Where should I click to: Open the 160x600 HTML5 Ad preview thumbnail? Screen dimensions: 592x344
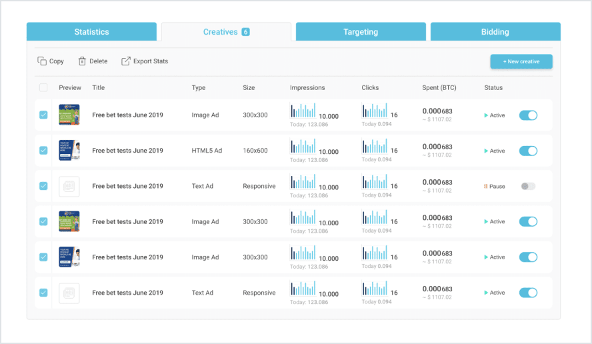click(x=69, y=150)
